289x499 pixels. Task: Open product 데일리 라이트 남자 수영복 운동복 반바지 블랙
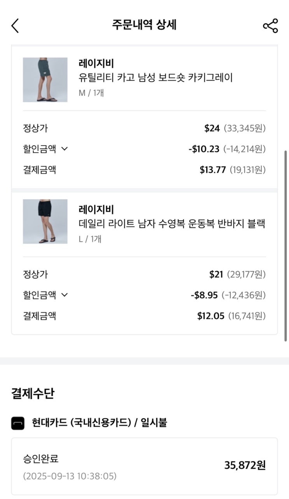coord(172,224)
